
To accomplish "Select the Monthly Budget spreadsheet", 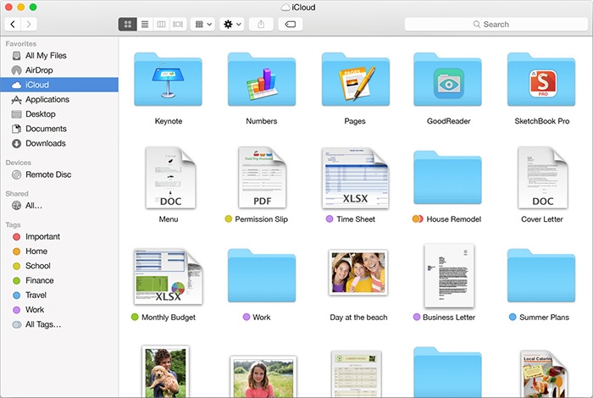I will click(x=169, y=277).
